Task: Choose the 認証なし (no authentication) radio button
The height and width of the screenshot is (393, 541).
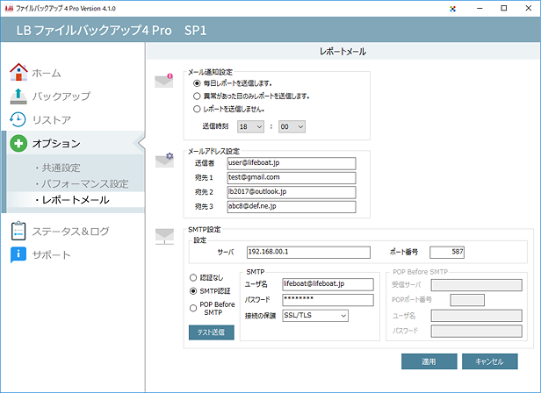Action: (x=193, y=277)
